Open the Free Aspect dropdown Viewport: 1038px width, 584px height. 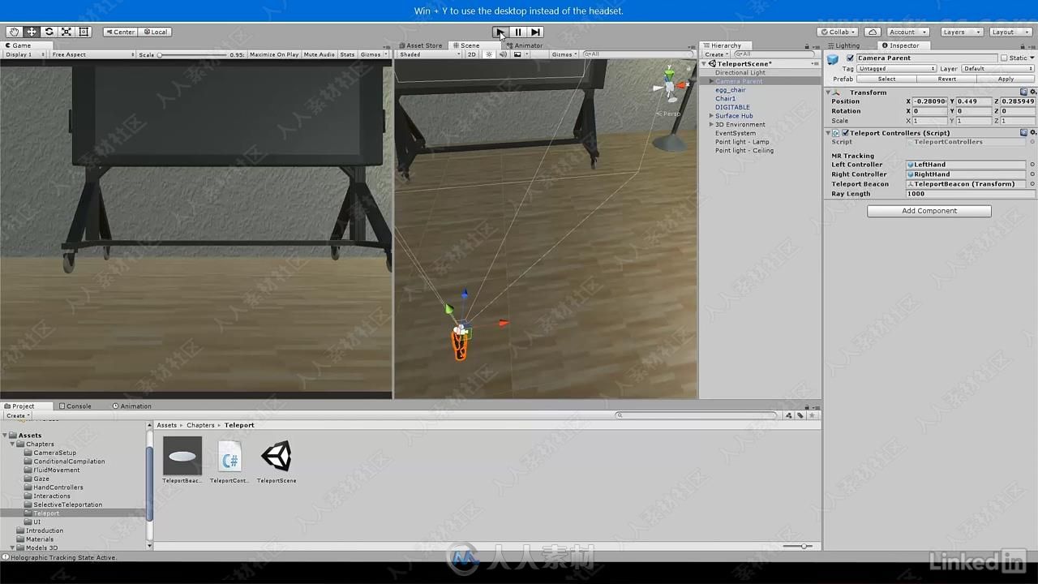92,54
